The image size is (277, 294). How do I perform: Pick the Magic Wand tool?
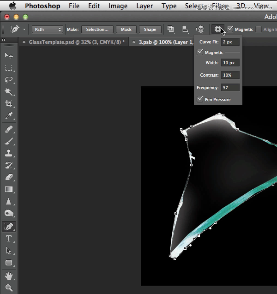(8, 91)
